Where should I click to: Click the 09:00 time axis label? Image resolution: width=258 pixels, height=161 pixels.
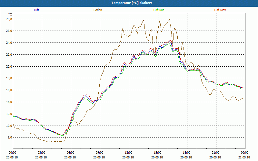tap(100, 153)
